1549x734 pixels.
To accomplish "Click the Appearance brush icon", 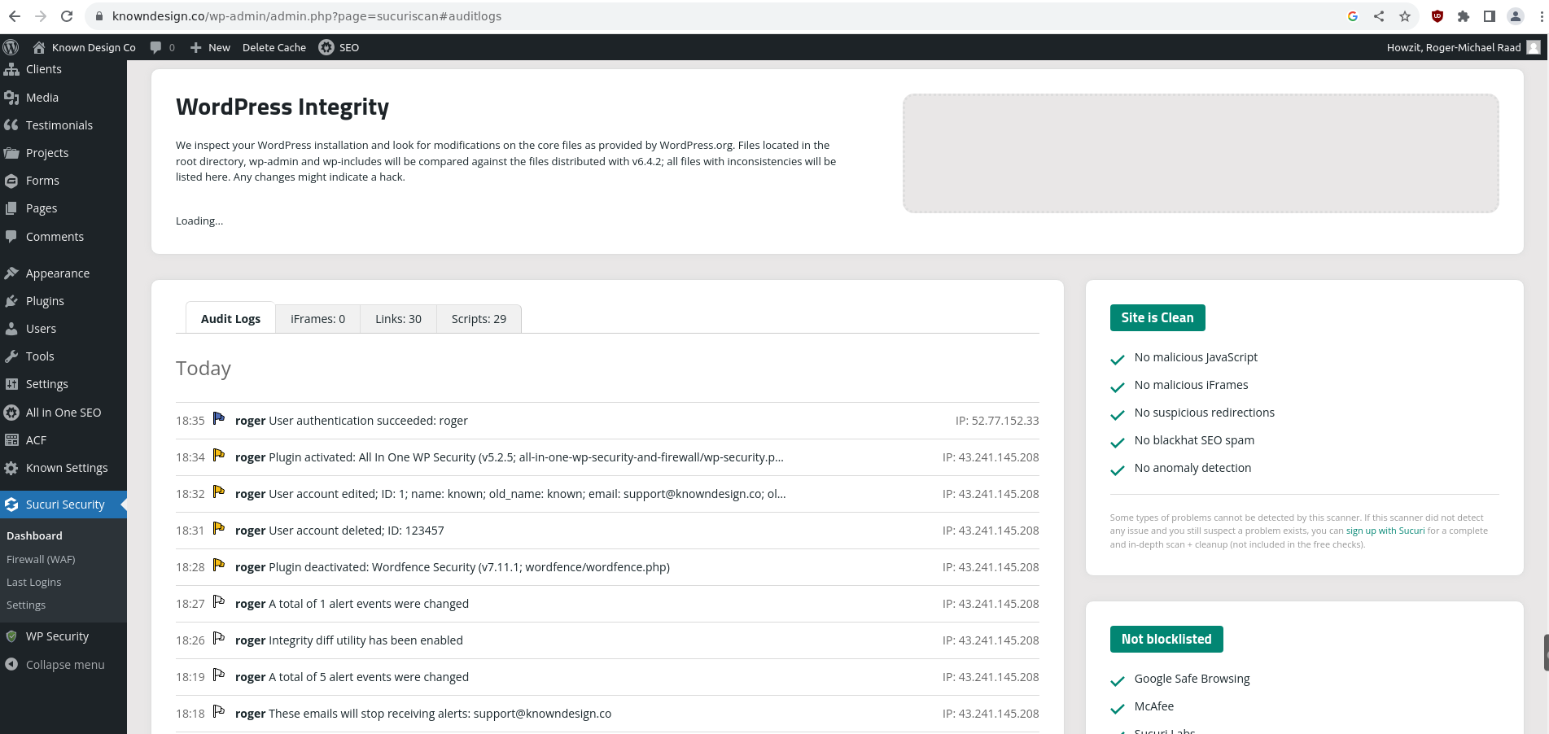I will point(11,273).
